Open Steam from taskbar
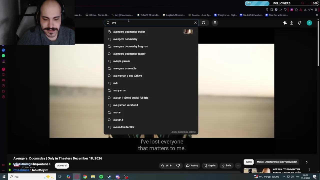The height and width of the screenshot is (180, 320). click(109, 177)
